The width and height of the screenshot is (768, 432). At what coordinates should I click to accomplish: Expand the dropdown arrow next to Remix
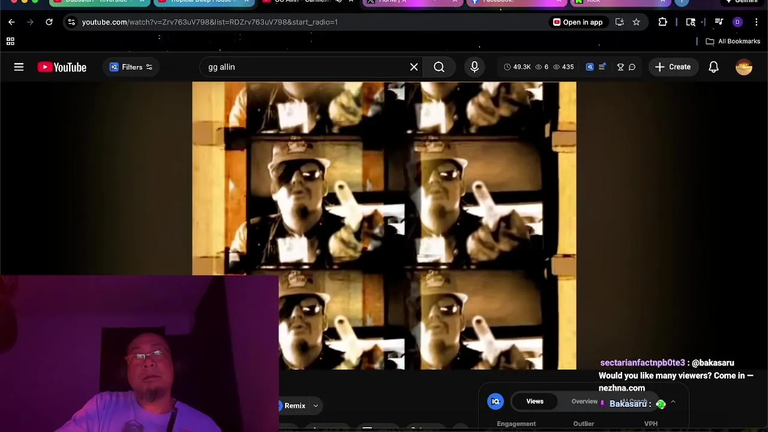316,406
